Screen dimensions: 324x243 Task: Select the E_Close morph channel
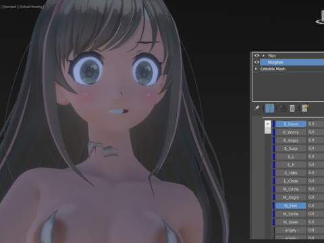point(291,181)
